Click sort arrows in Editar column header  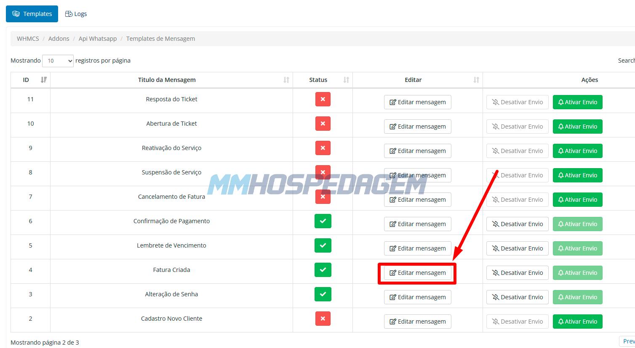click(x=476, y=80)
